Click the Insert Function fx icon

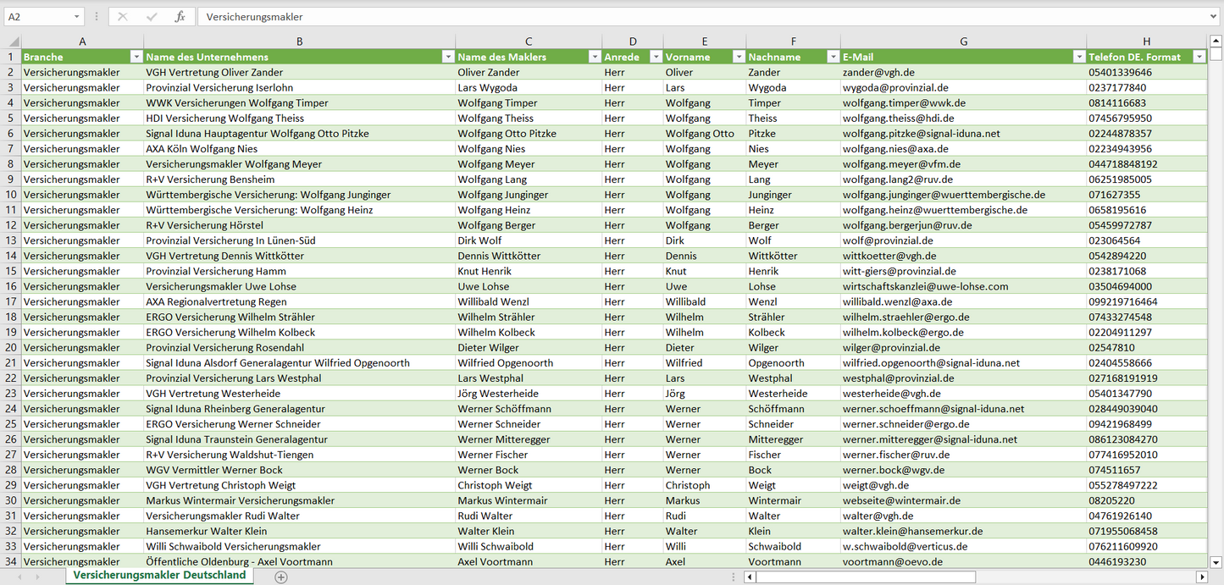pos(180,17)
